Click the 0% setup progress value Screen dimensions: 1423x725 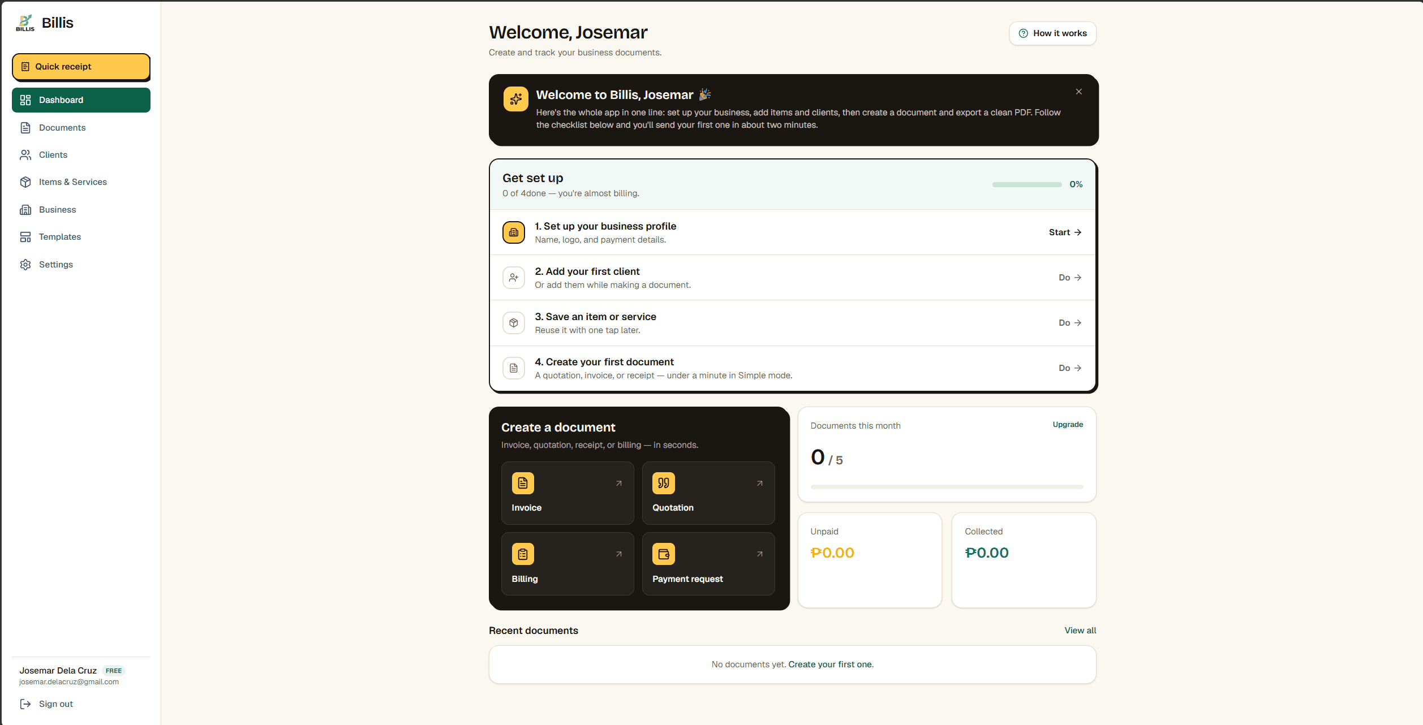pos(1076,184)
